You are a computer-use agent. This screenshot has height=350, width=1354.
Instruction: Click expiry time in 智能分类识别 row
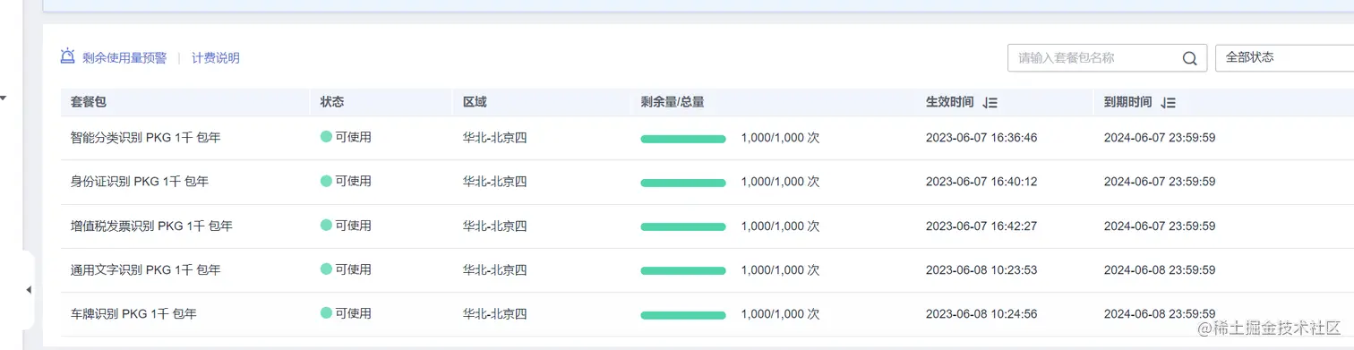point(1160,138)
